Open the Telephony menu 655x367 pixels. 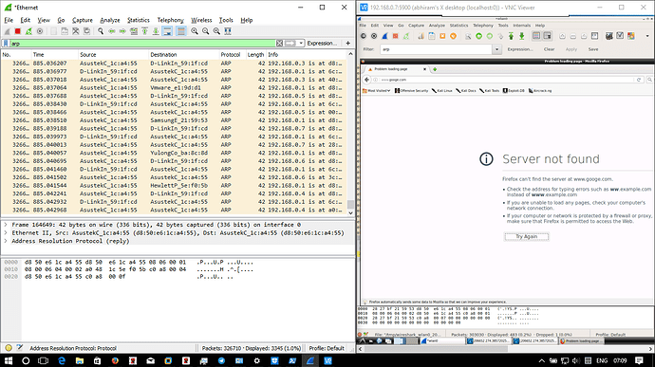pyautogui.click(x=170, y=20)
